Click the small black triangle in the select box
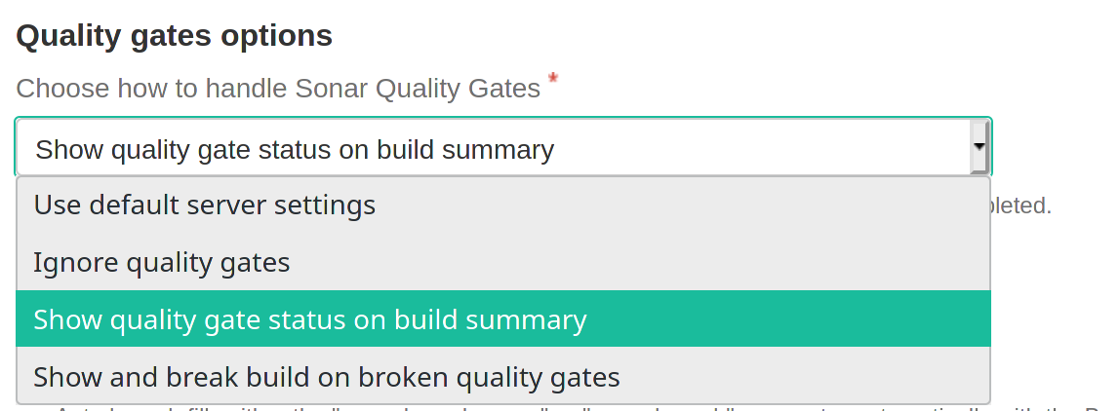Screen dimensions: 1120x411 click(980, 148)
